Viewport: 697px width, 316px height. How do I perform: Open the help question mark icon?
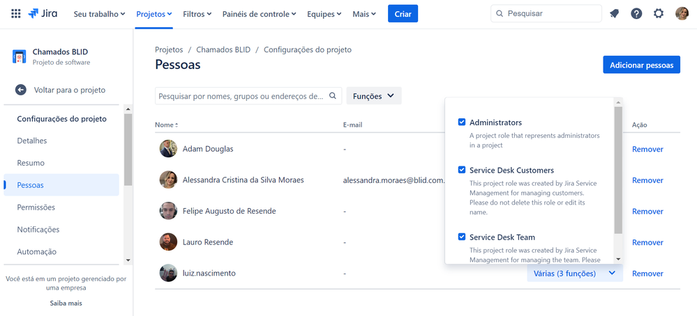pos(636,14)
